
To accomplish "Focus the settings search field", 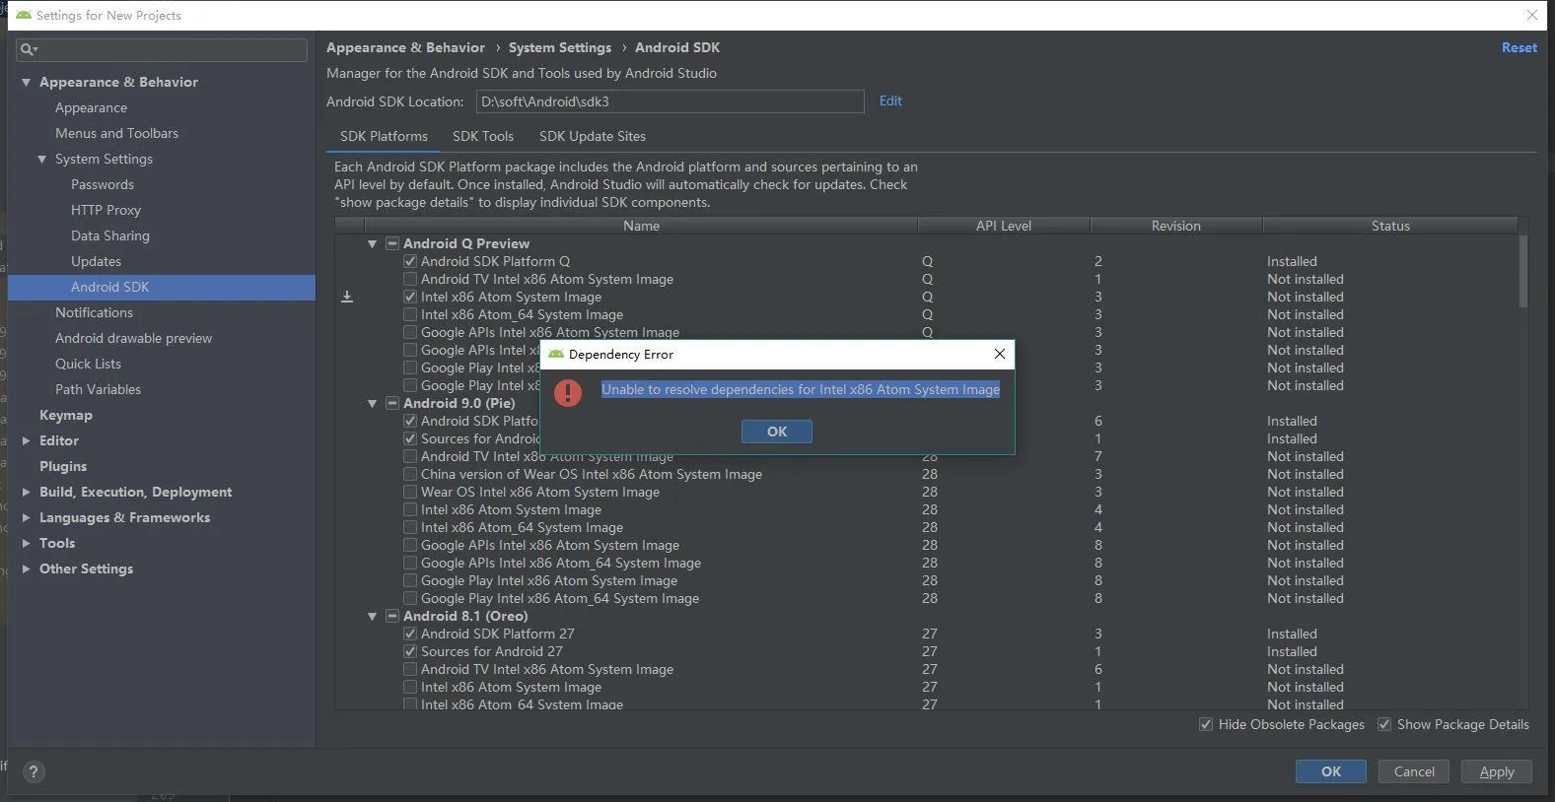I will [162, 49].
